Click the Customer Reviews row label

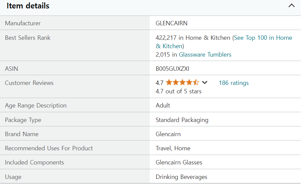coord(29,83)
